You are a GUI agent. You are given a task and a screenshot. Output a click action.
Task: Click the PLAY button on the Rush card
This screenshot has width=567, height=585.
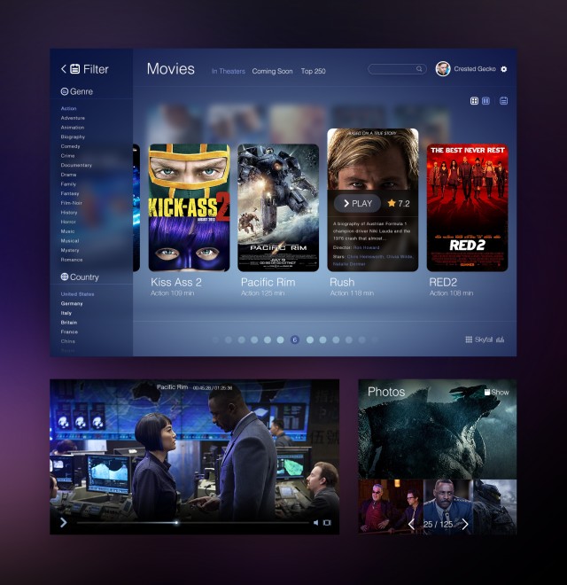click(357, 203)
